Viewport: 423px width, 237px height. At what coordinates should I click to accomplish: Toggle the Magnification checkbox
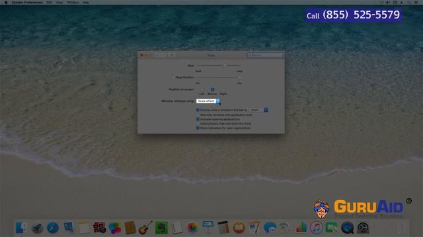point(173,78)
